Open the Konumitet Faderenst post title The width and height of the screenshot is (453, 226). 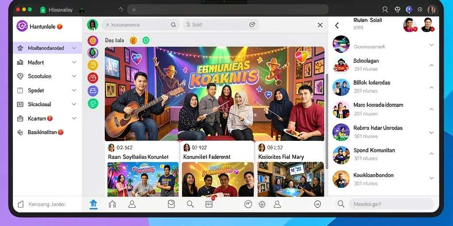click(x=207, y=157)
